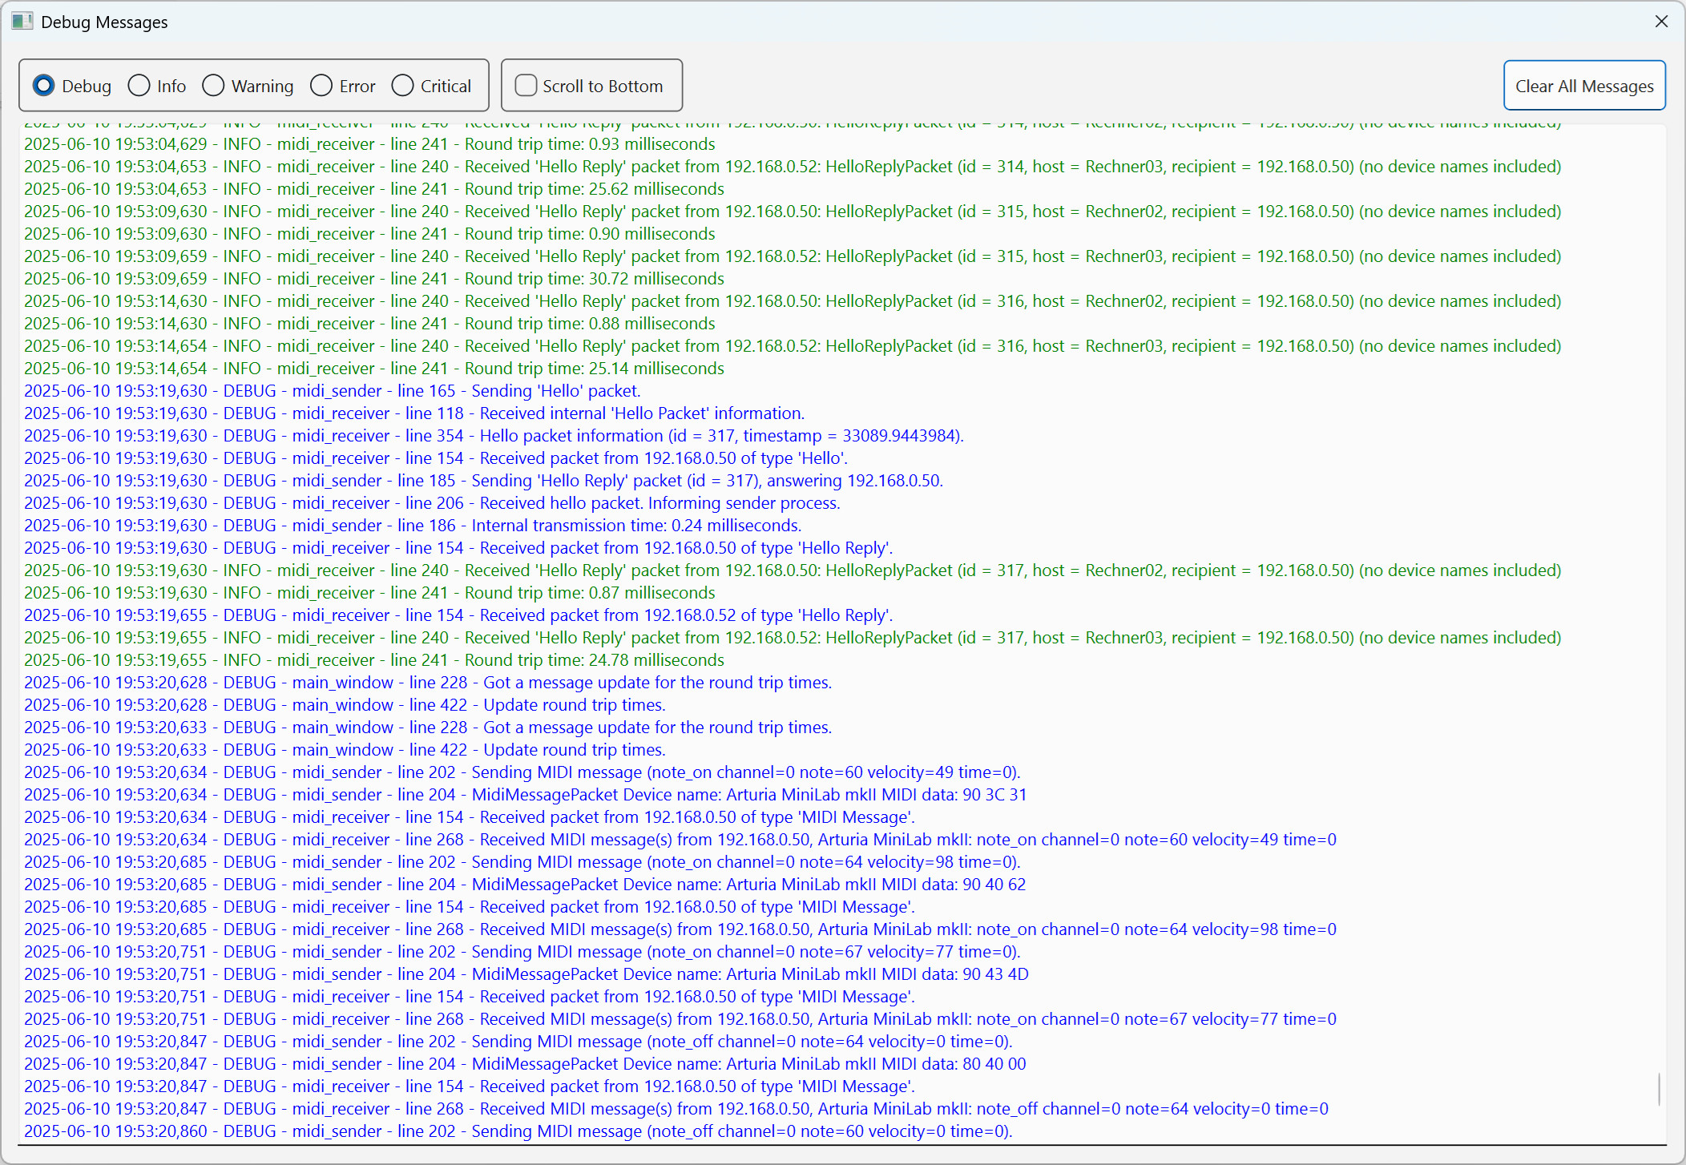
Task: Select the Debug log level radio button
Action: coord(44,86)
